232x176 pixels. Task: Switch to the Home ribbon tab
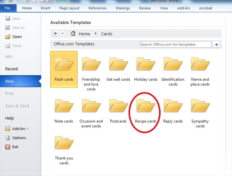[27, 8]
